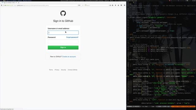Image resolution: width=196 pixels, height=110 pixels.
Task: Open the Create an account link
Action: [x=69, y=57]
